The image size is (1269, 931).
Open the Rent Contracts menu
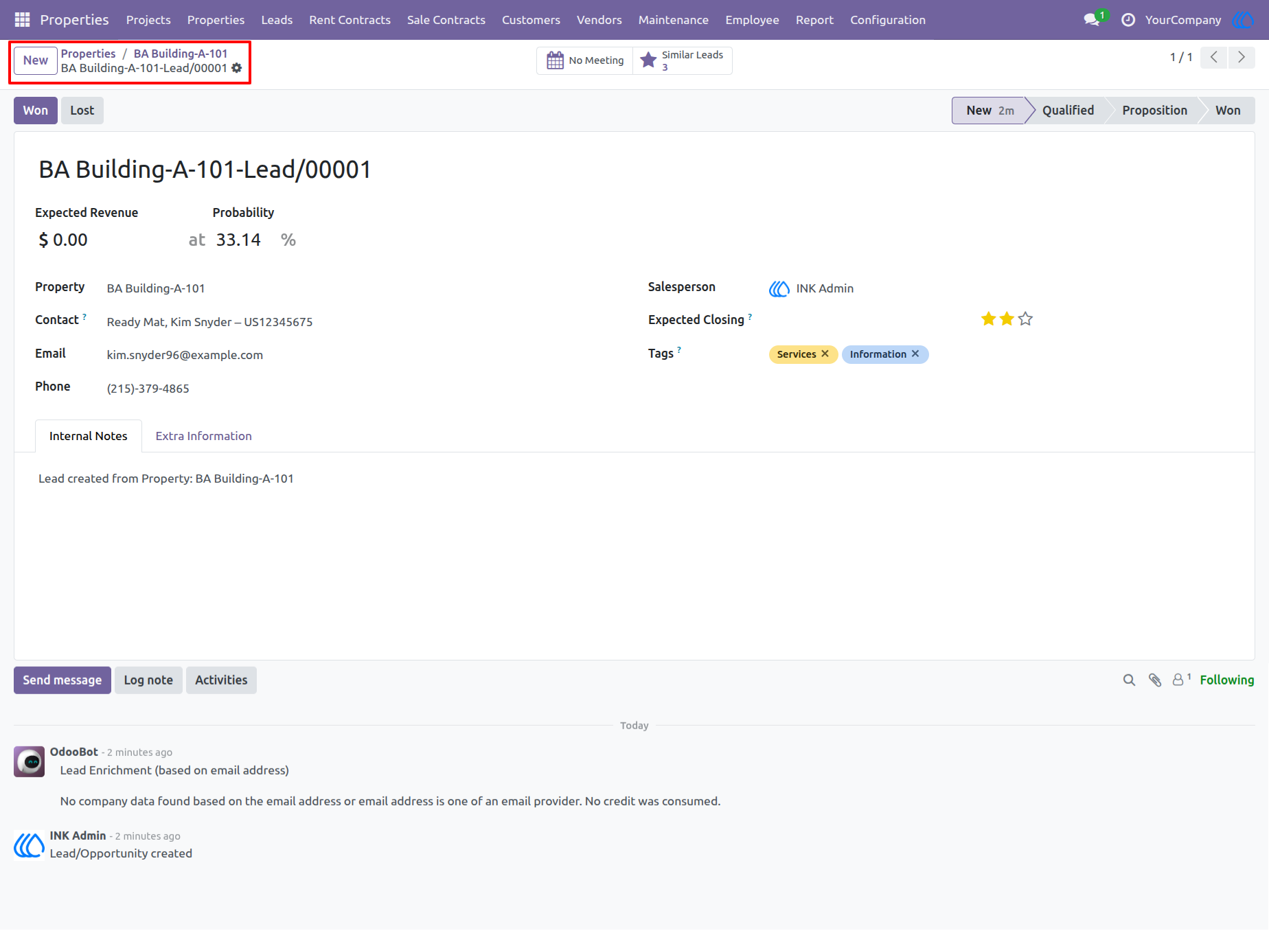(x=350, y=20)
